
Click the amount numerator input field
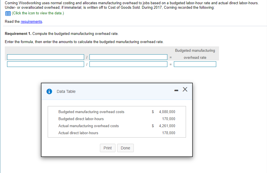point(45,64)
